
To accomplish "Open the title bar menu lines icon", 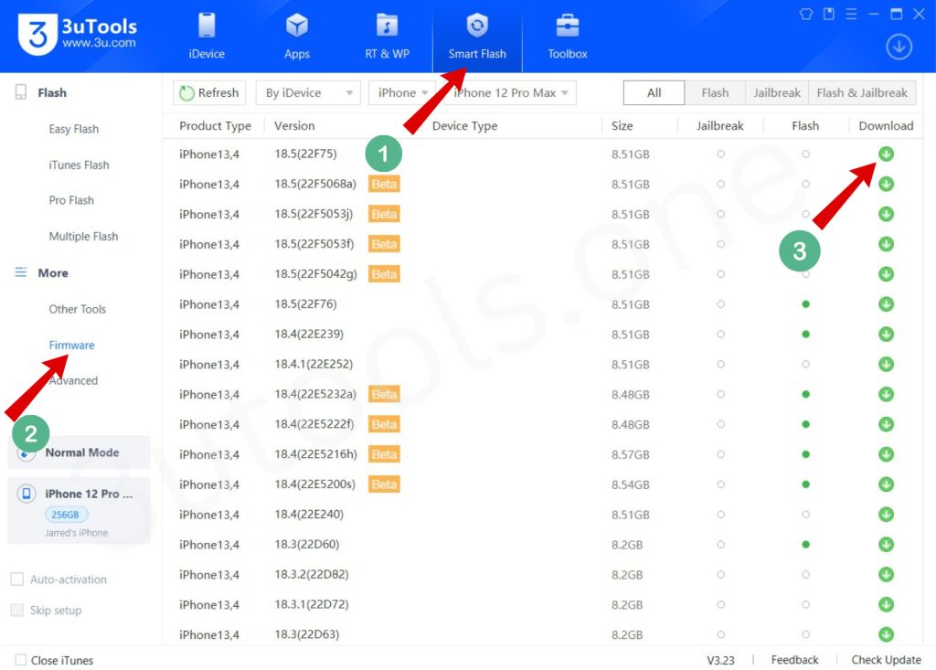I will coord(851,14).
